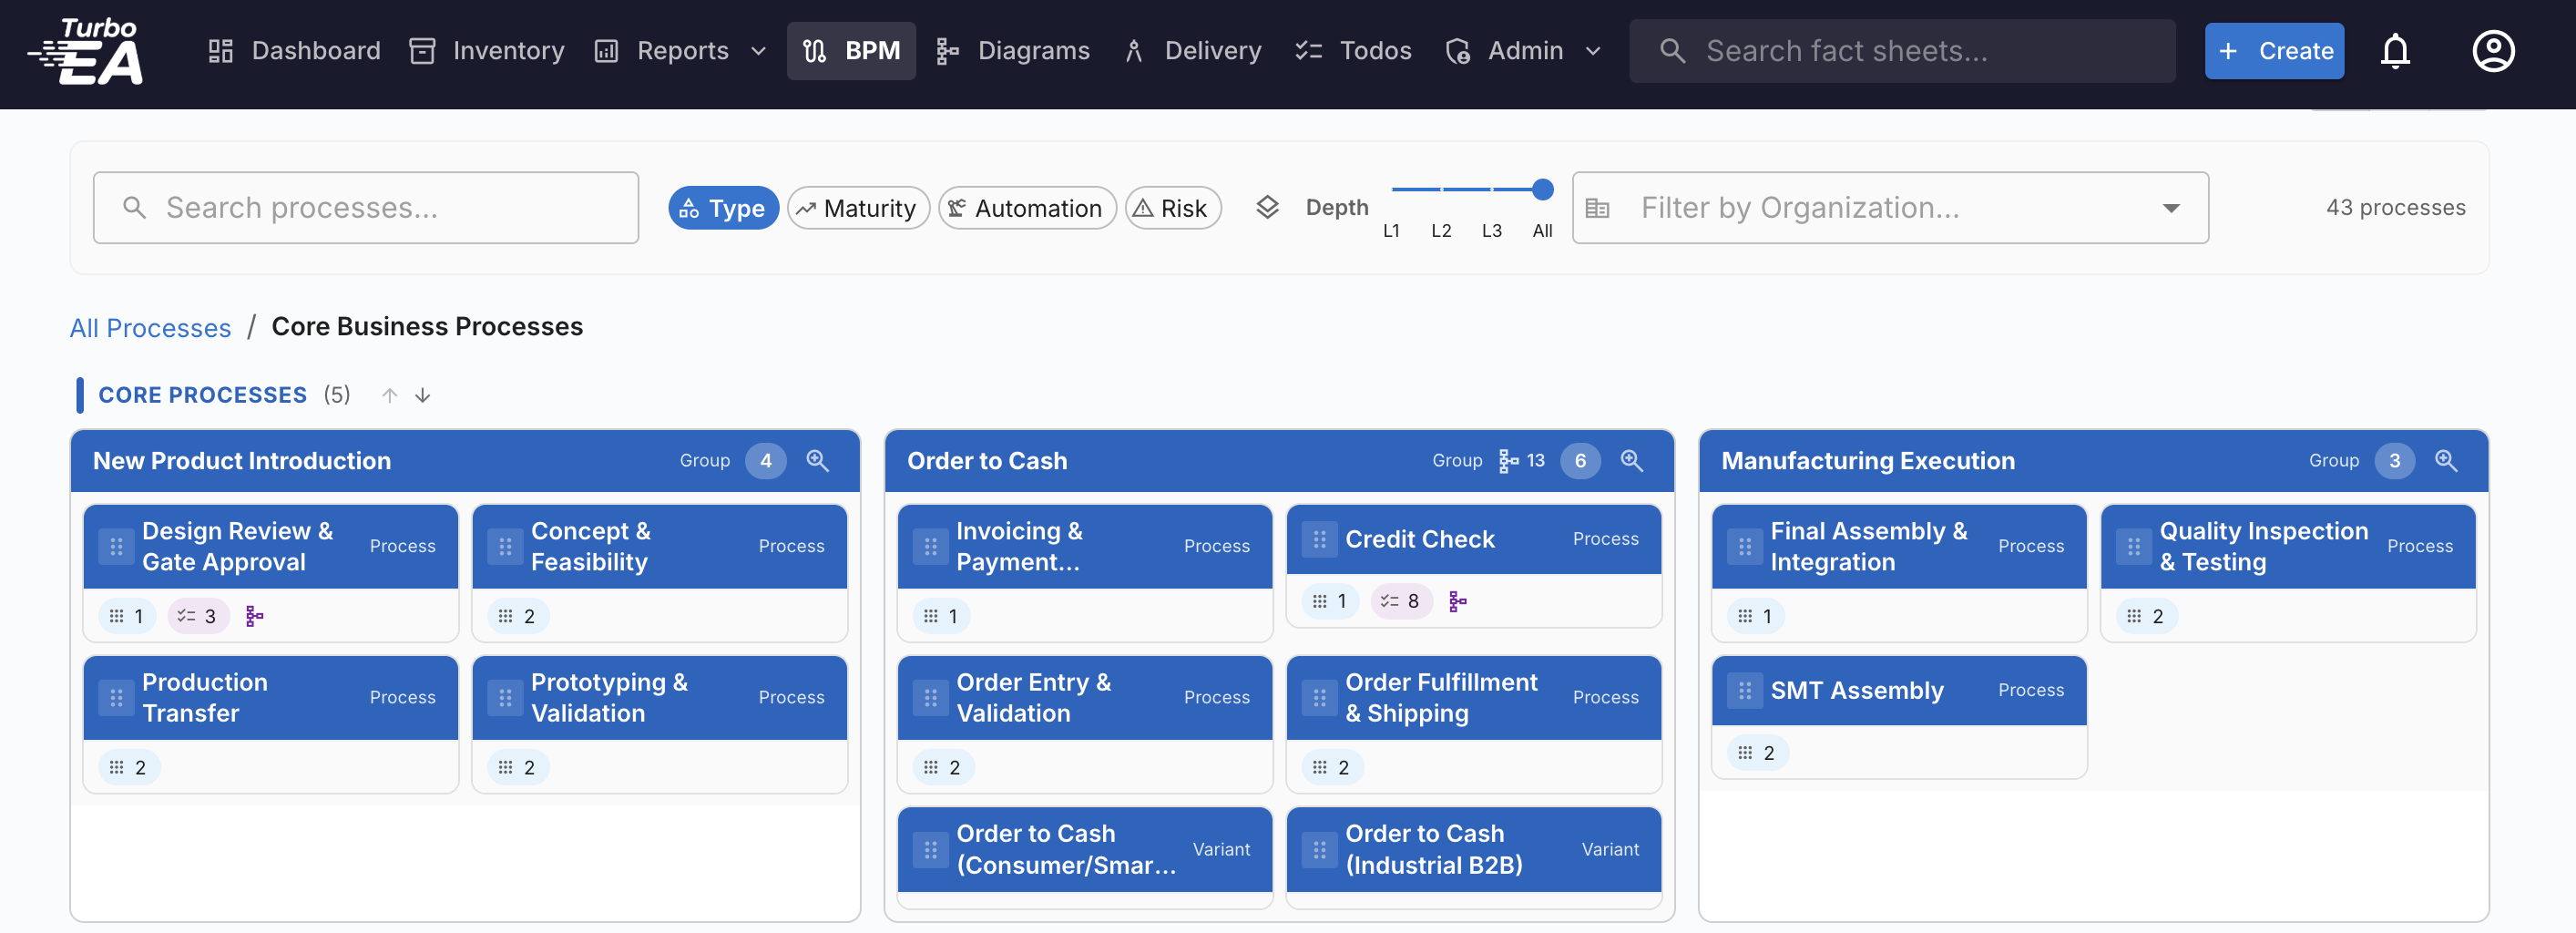Click the diagram icon on Credit Check card

(1459, 601)
